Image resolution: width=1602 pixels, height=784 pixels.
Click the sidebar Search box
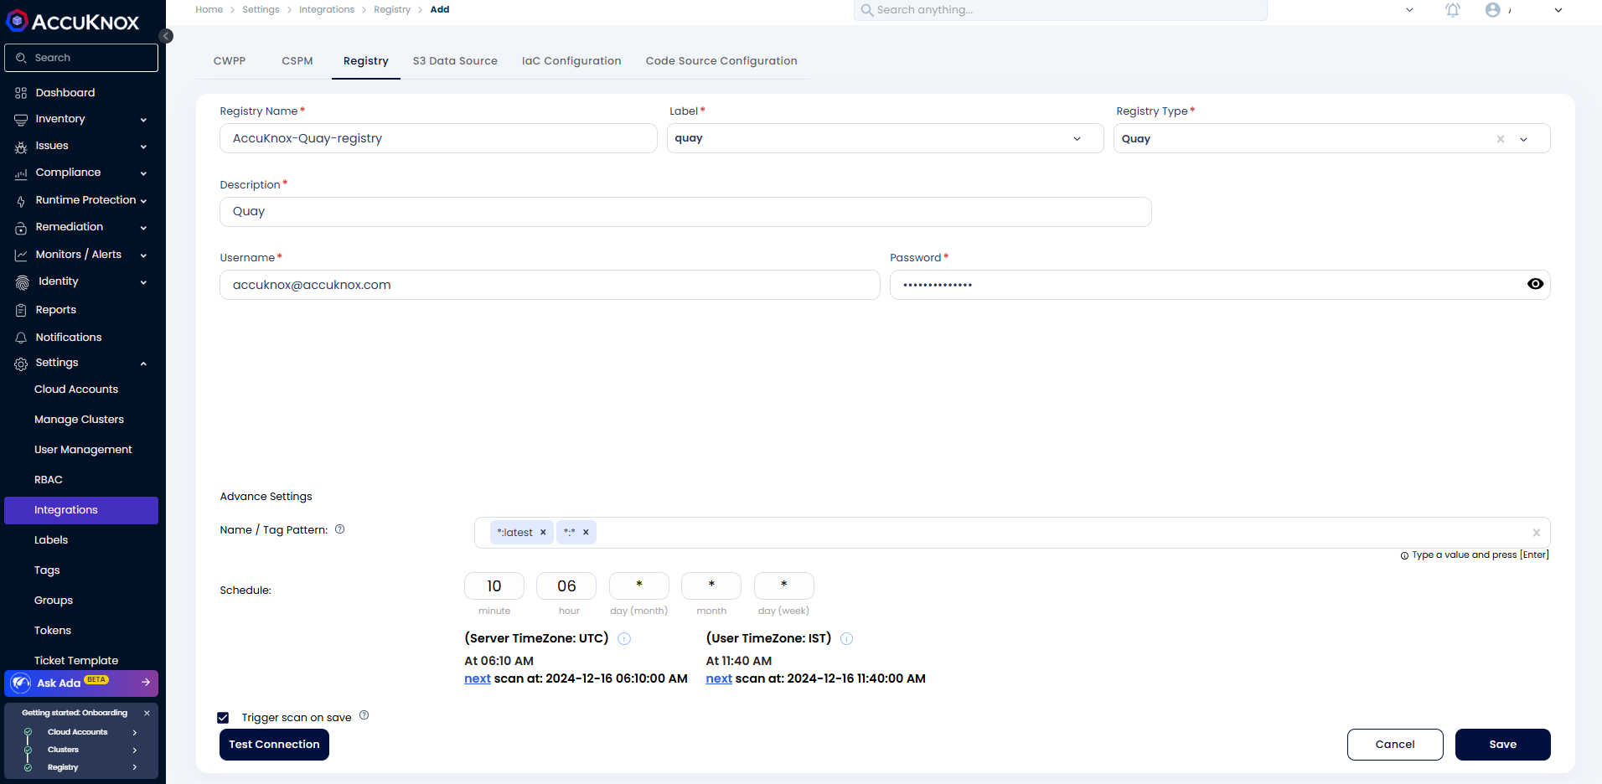(x=81, y=58)
